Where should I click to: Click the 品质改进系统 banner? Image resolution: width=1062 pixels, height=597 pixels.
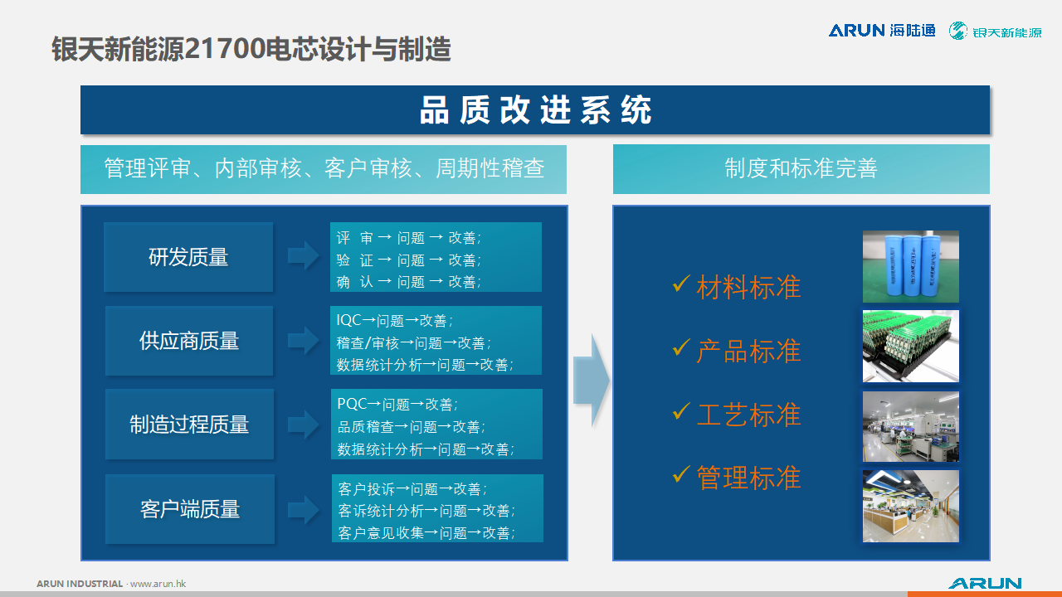tap(535, 109)
